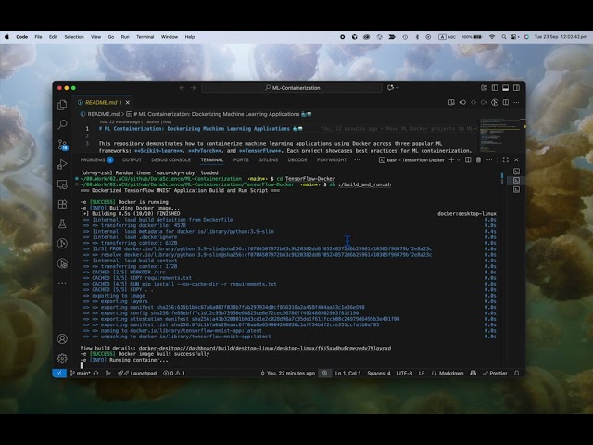Close the terminal panel
The width and height of the screenshot is (593, 445).
tap(516, 160)
